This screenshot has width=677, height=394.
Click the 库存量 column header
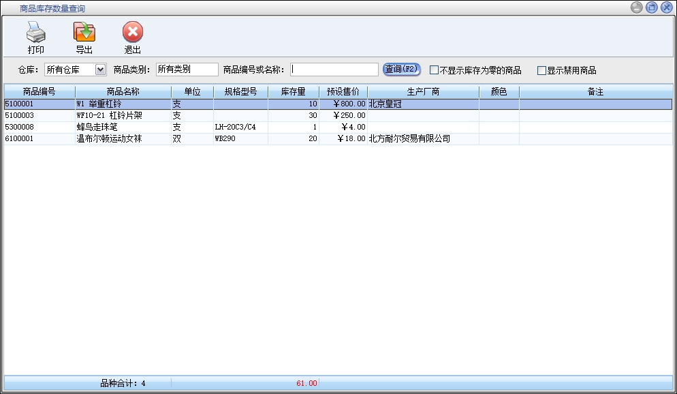coord(293,91)
